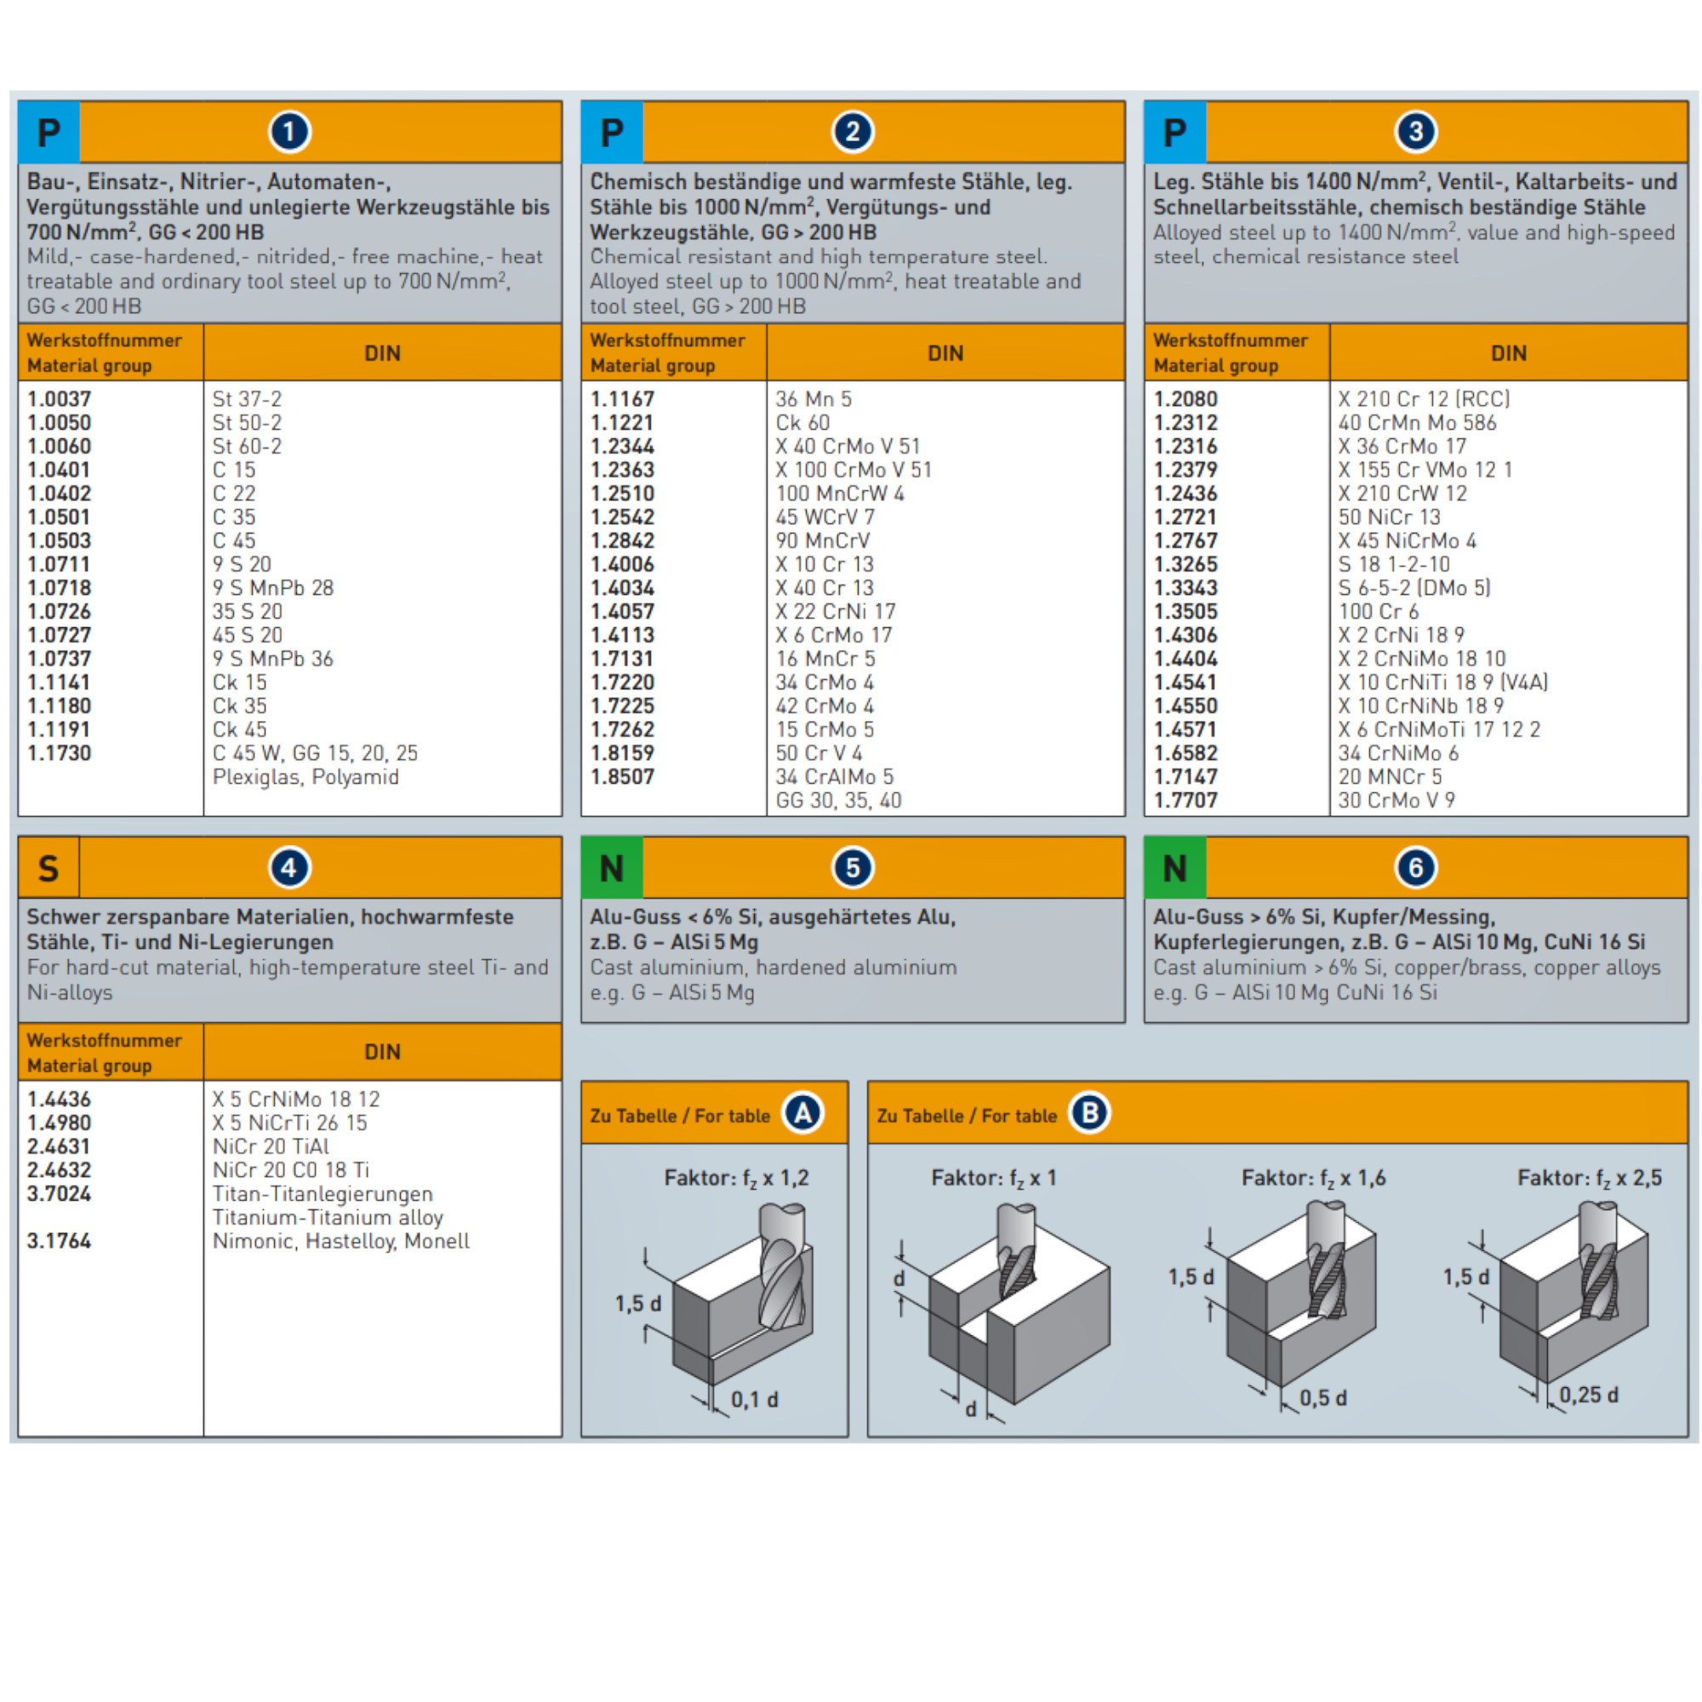Click material number 1.4006
This screenshot has height=1702, width=1702.
tap(622, 565)
